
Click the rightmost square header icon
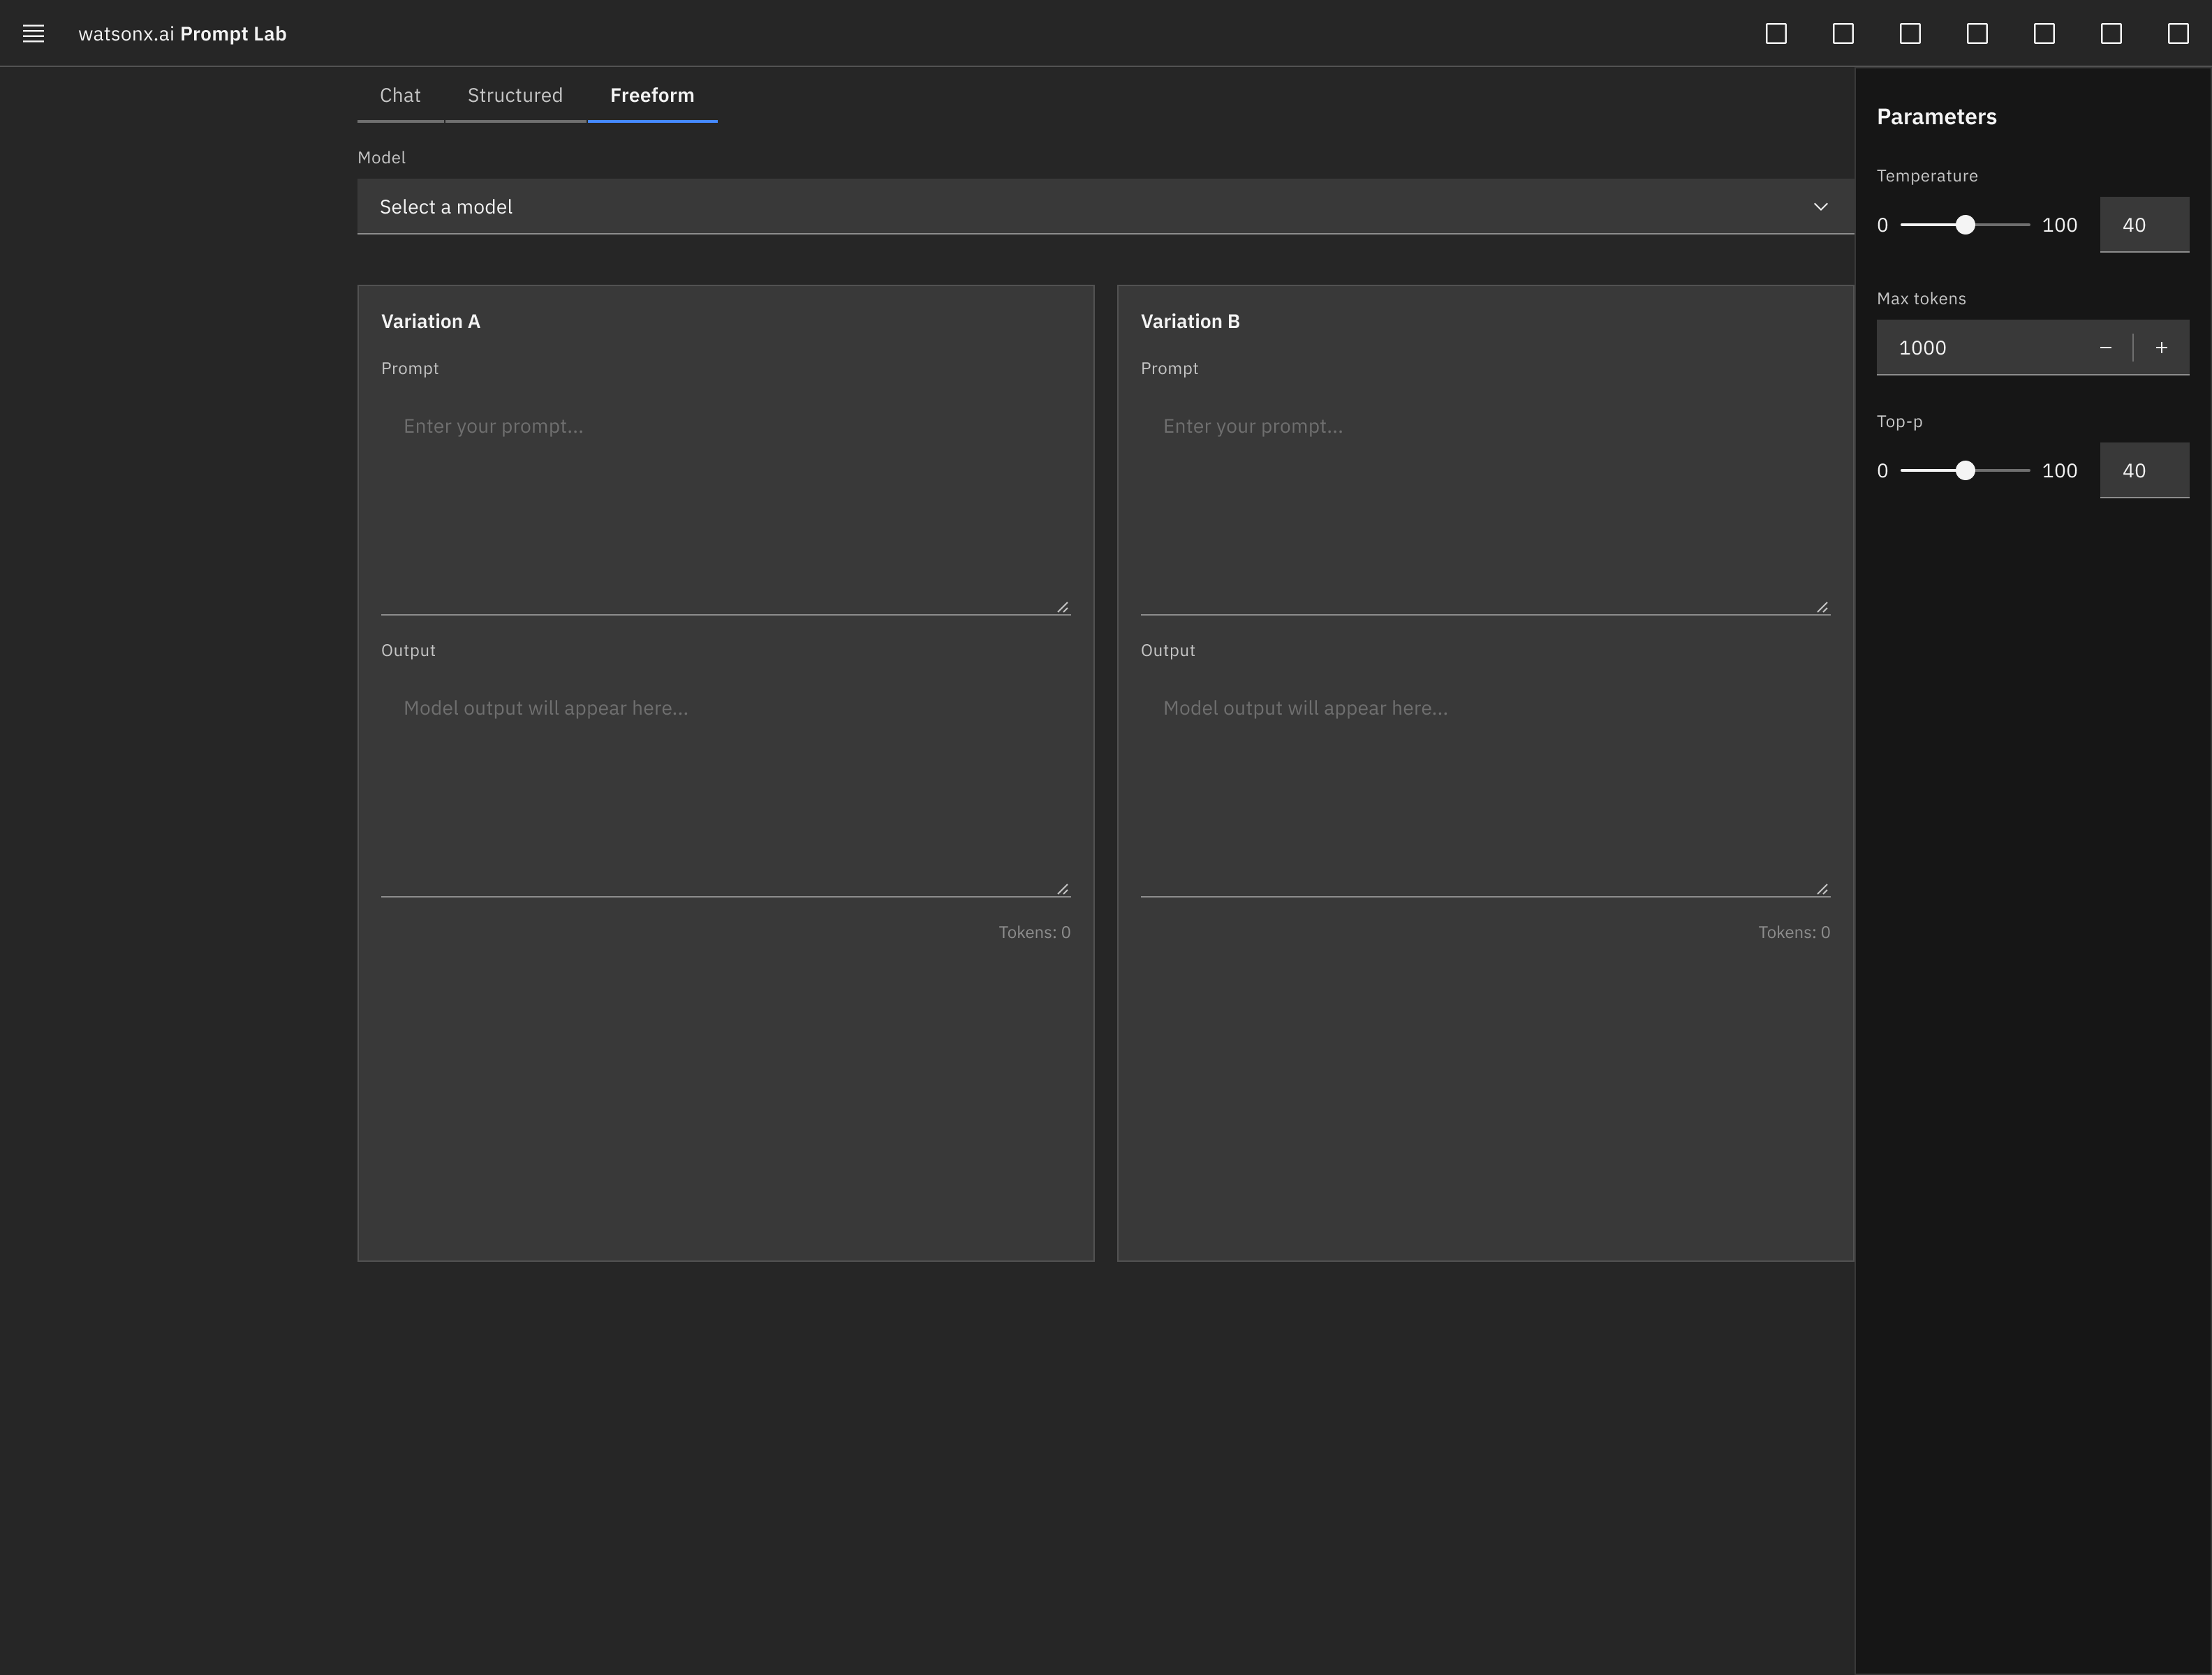2178,33
